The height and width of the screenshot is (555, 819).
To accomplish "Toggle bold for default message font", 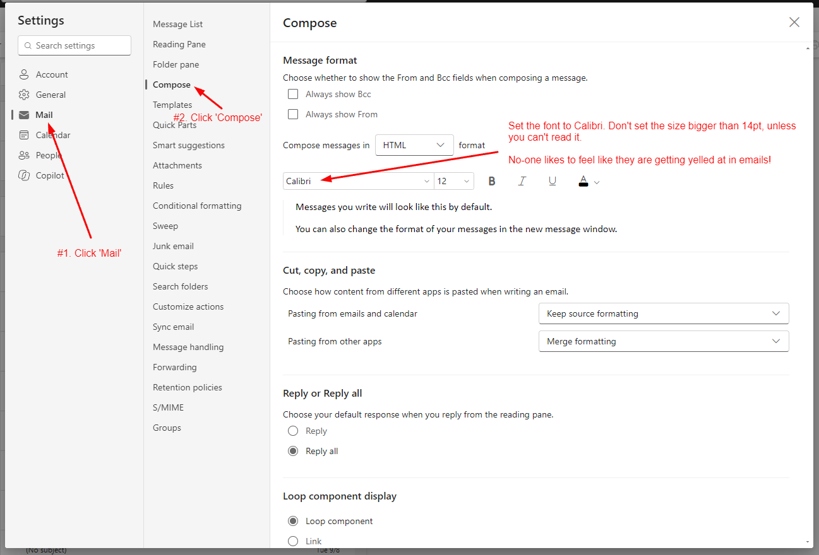I will tap(492, 181).
